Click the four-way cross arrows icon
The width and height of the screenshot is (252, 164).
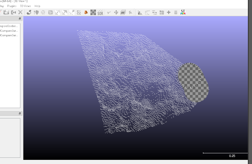click(x=116, y=12)
